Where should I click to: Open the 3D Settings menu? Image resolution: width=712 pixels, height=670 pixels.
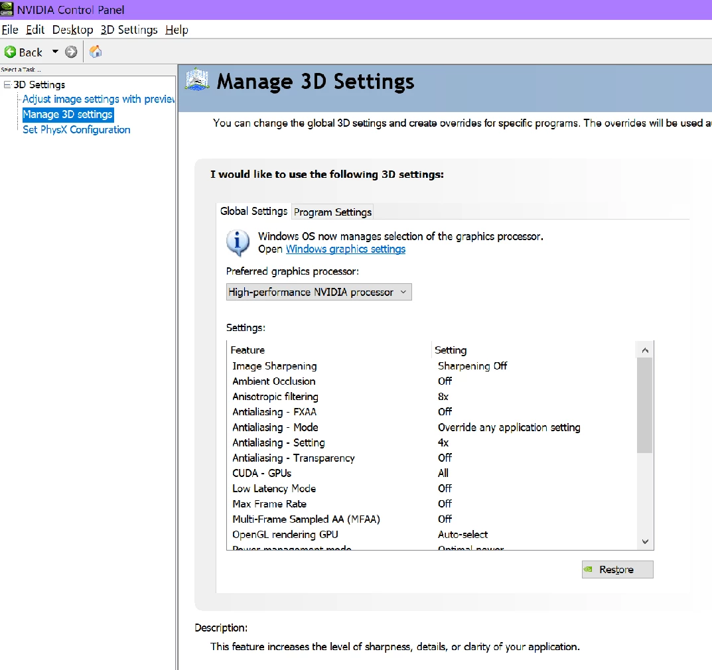pyautogui.click(x=129, y=30)
